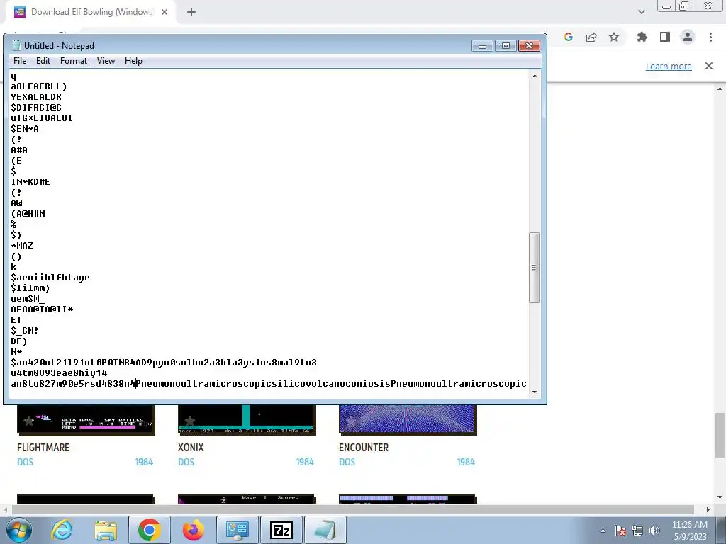Click the page horizontal scrollbar right arrow
Screen dimensions: 726x544
708,509
